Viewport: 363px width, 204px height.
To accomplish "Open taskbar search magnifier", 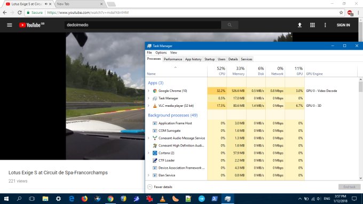I will point(19,199).
